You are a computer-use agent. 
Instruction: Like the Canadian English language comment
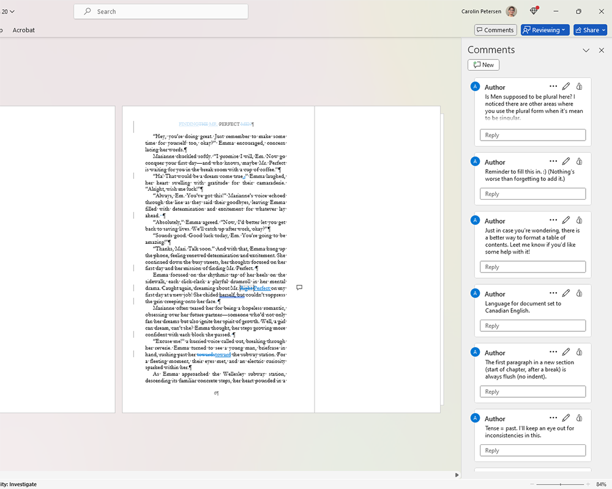tap(579, 293)
